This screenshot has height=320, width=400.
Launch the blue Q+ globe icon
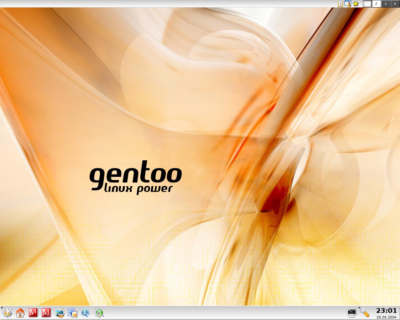[x=86, y=312]
